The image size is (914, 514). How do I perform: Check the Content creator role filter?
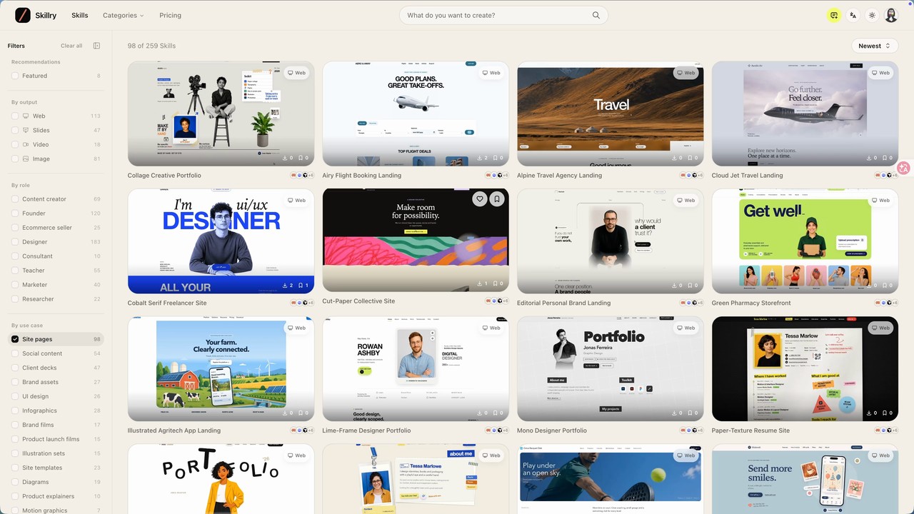point(15,199)
